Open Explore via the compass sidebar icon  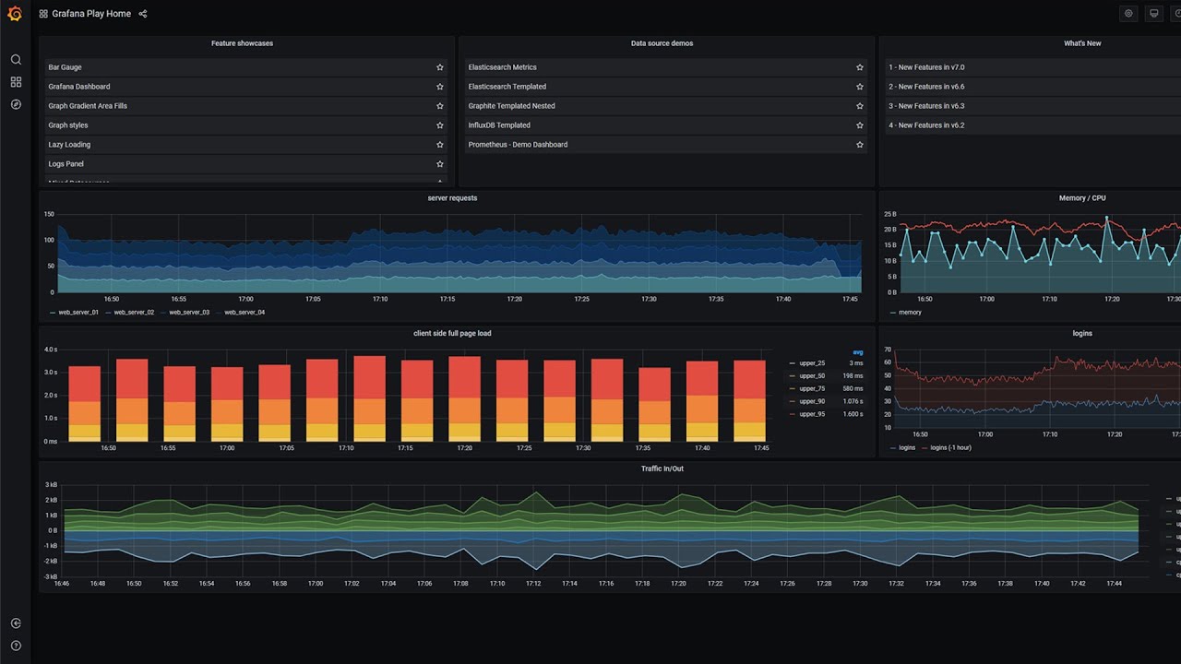[15, 104]
